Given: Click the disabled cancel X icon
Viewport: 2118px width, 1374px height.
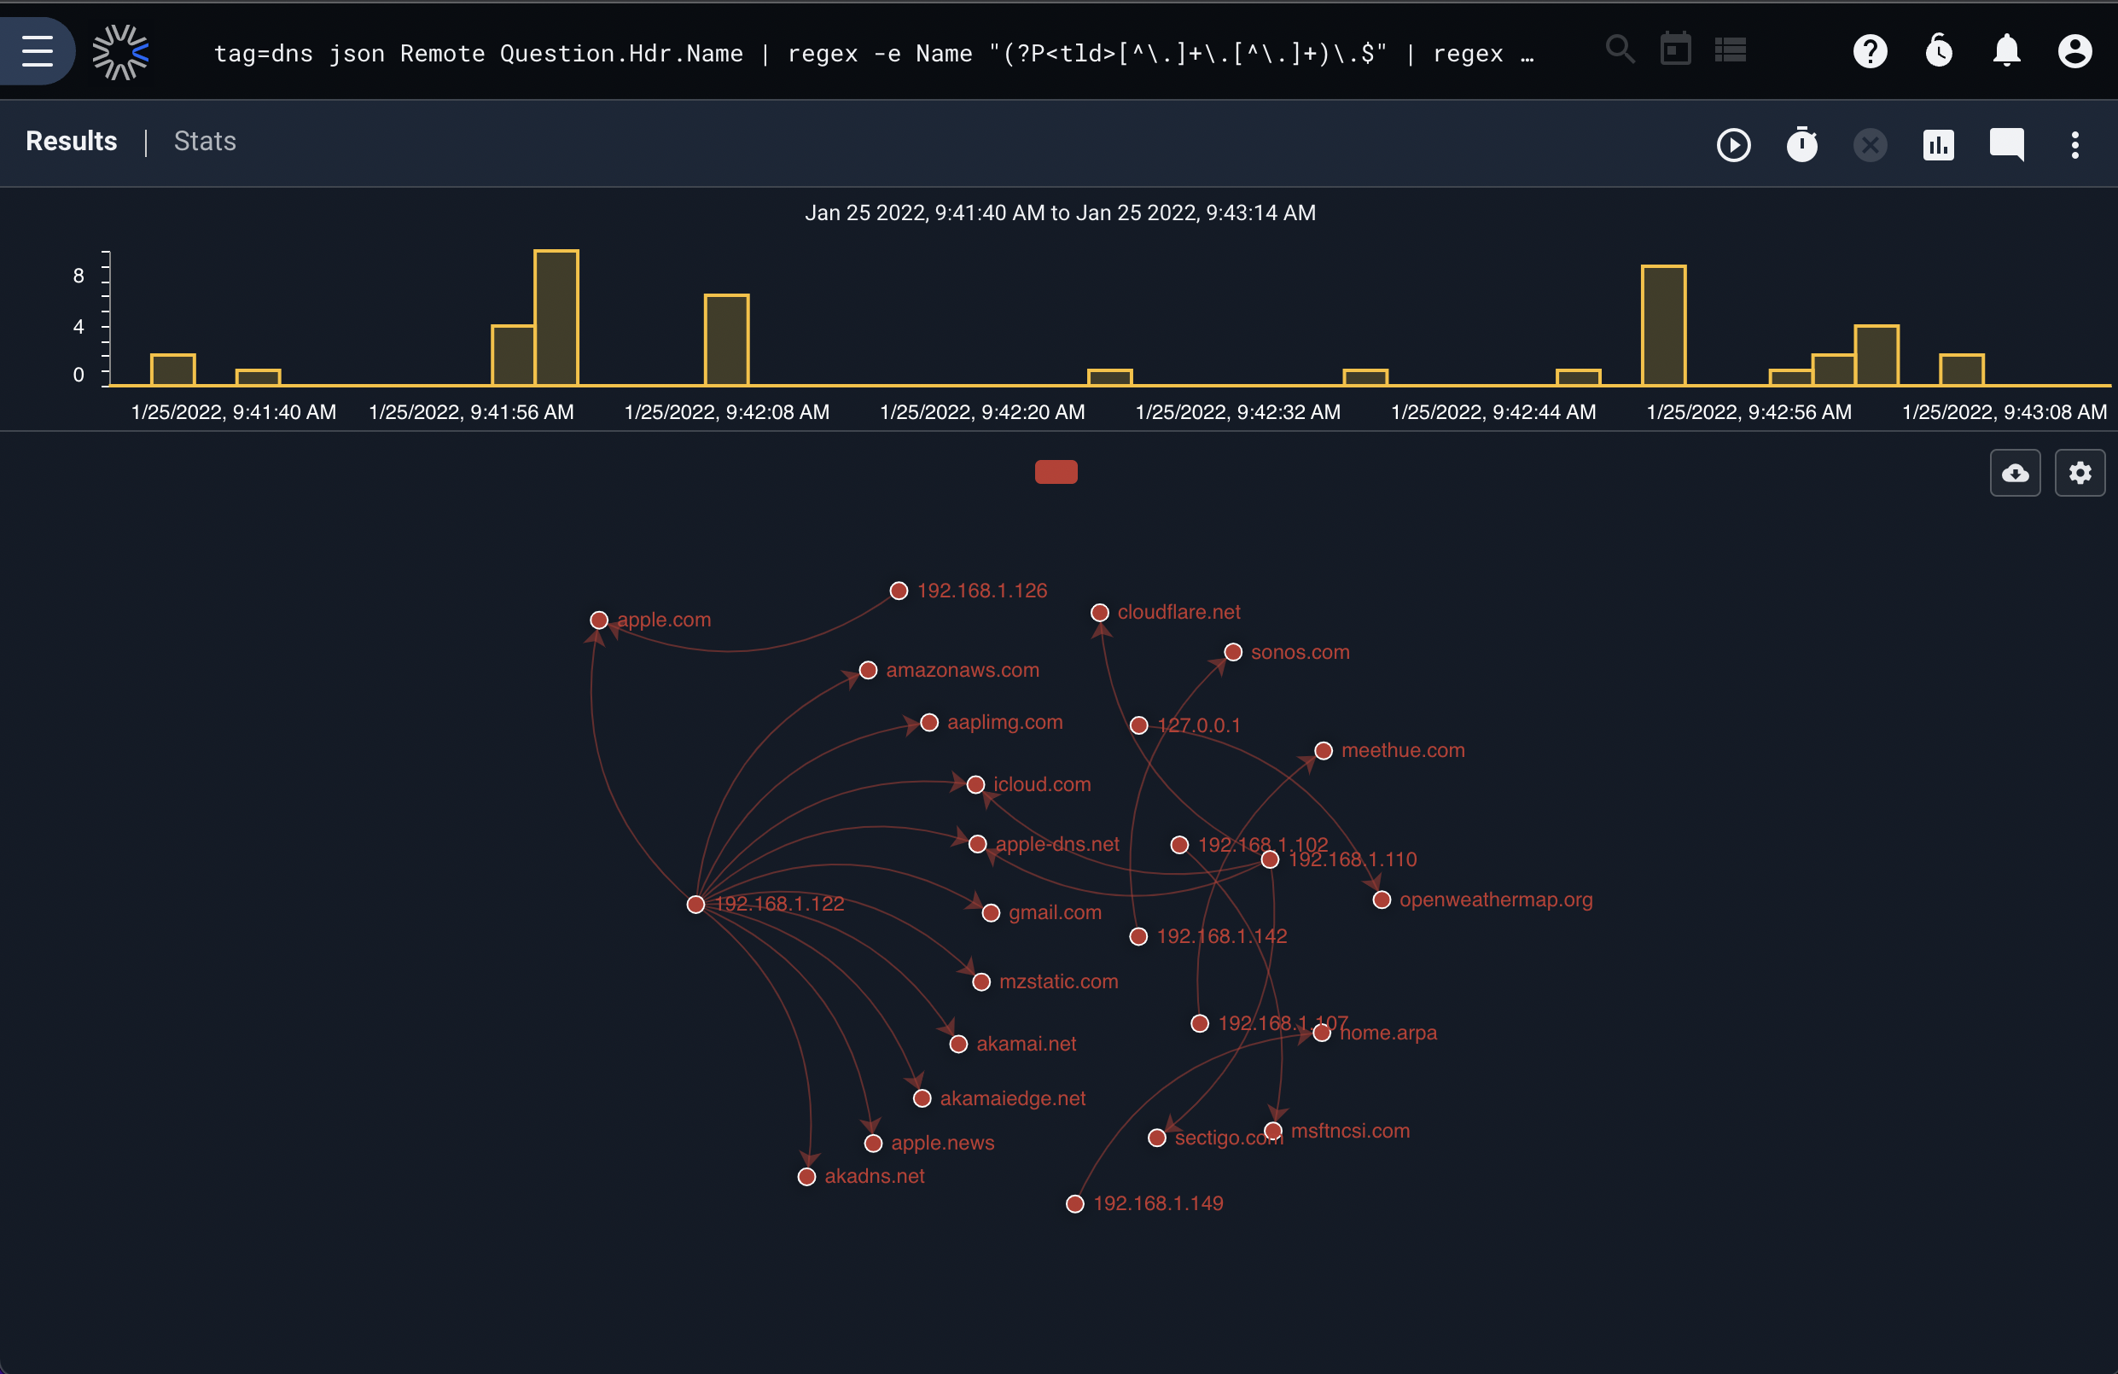Looking at the screenshot, I should point(1870,144).
